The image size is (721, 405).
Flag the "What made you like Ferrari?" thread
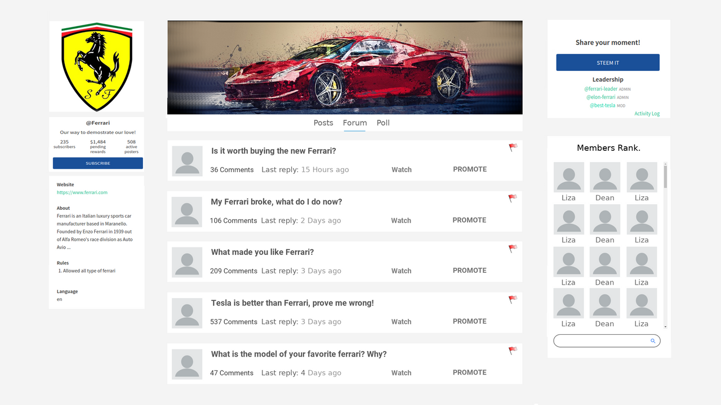tap(513, 248)
